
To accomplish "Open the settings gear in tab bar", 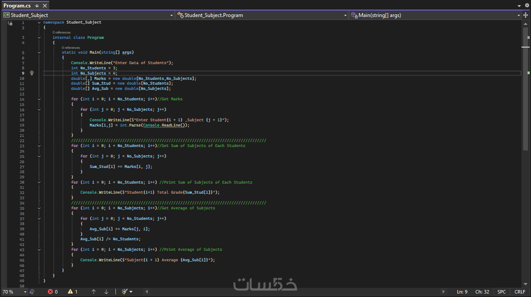I will click(527, 5).
